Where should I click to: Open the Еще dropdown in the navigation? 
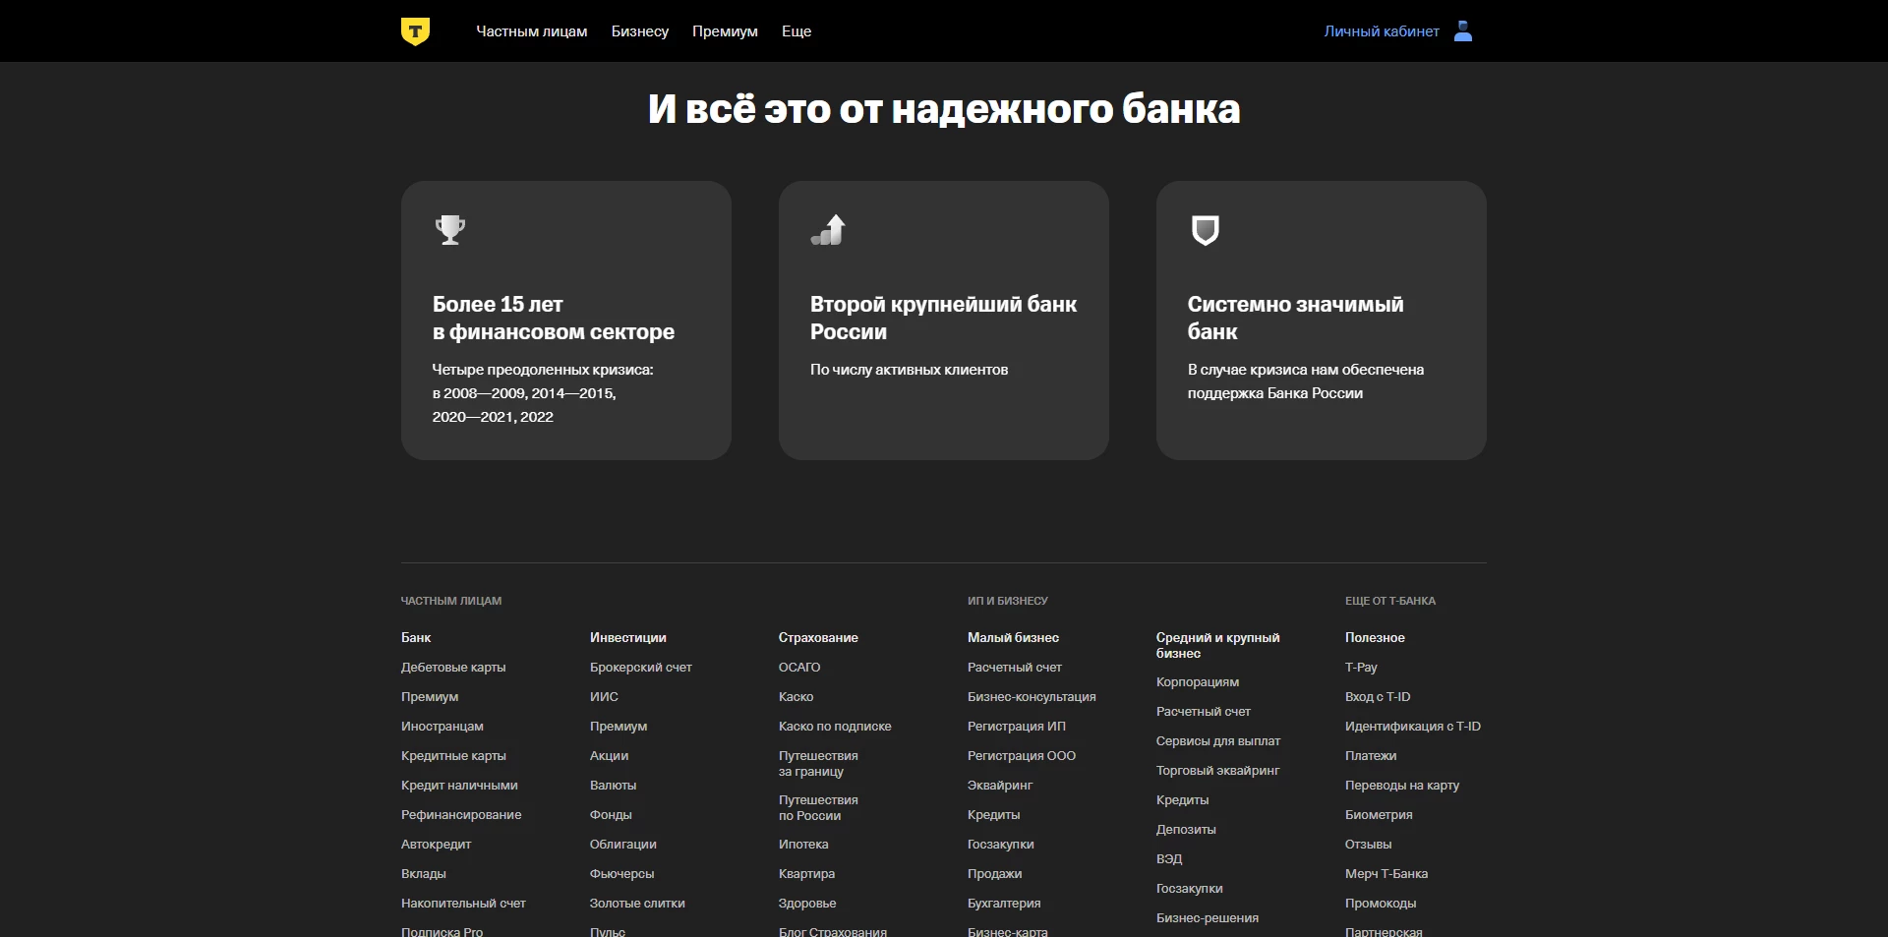coord(796,30)
